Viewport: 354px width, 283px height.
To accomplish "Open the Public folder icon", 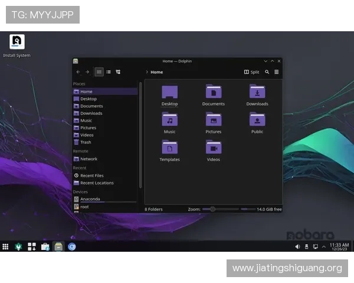I will tap(257, 121).
